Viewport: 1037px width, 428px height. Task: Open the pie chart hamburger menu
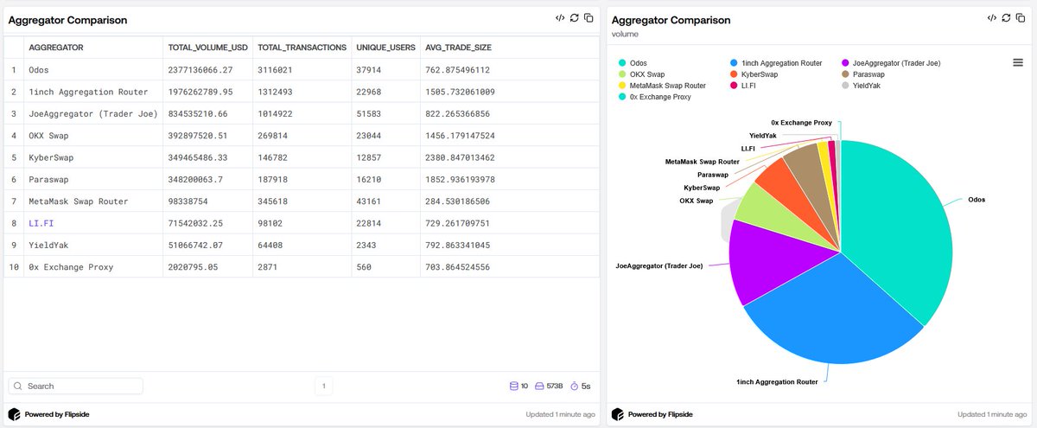[1018, 62]
